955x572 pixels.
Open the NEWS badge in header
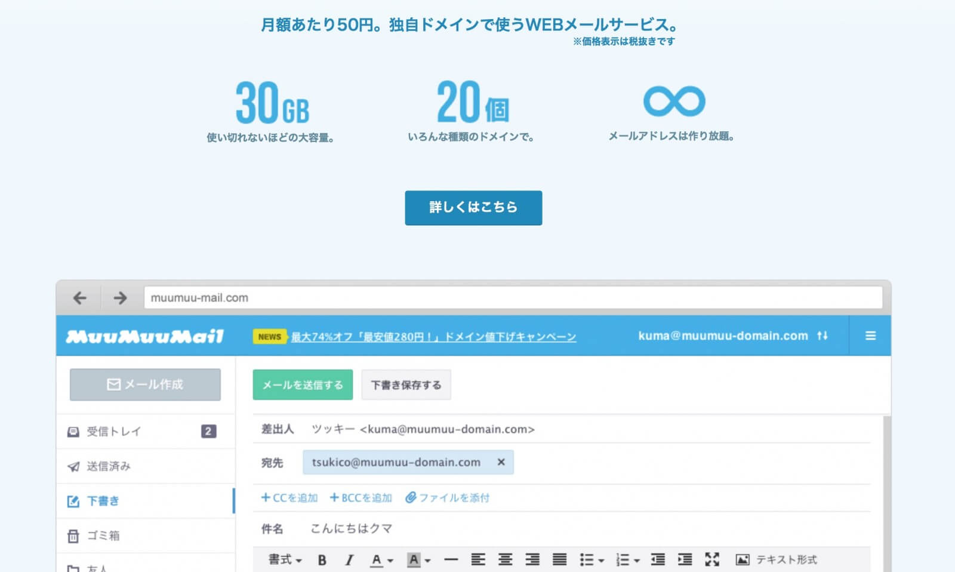coord(269,337)
